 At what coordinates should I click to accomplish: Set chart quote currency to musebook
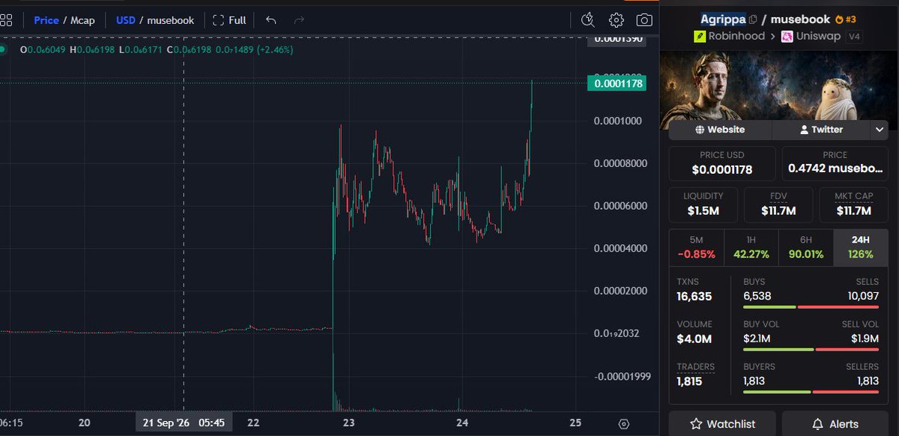tap(170, 20)
